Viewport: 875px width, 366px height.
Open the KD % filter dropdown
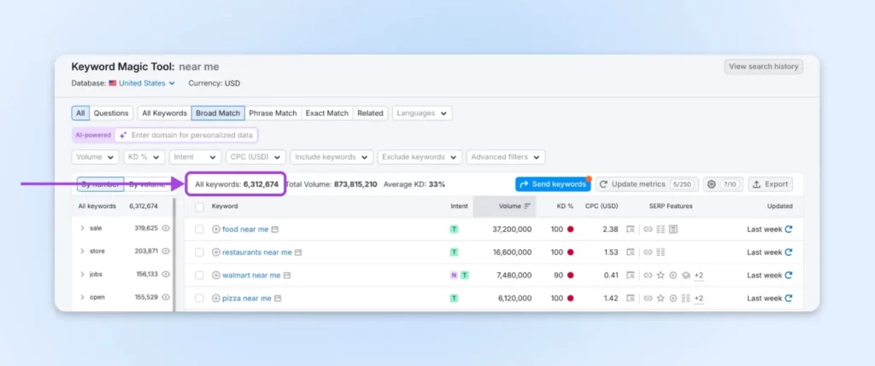pos(144,157)
